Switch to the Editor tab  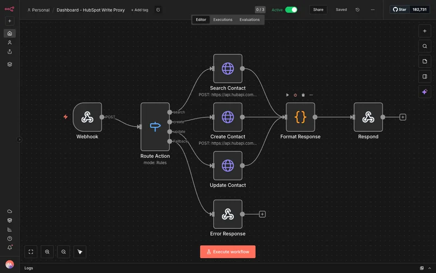point(201,20)
